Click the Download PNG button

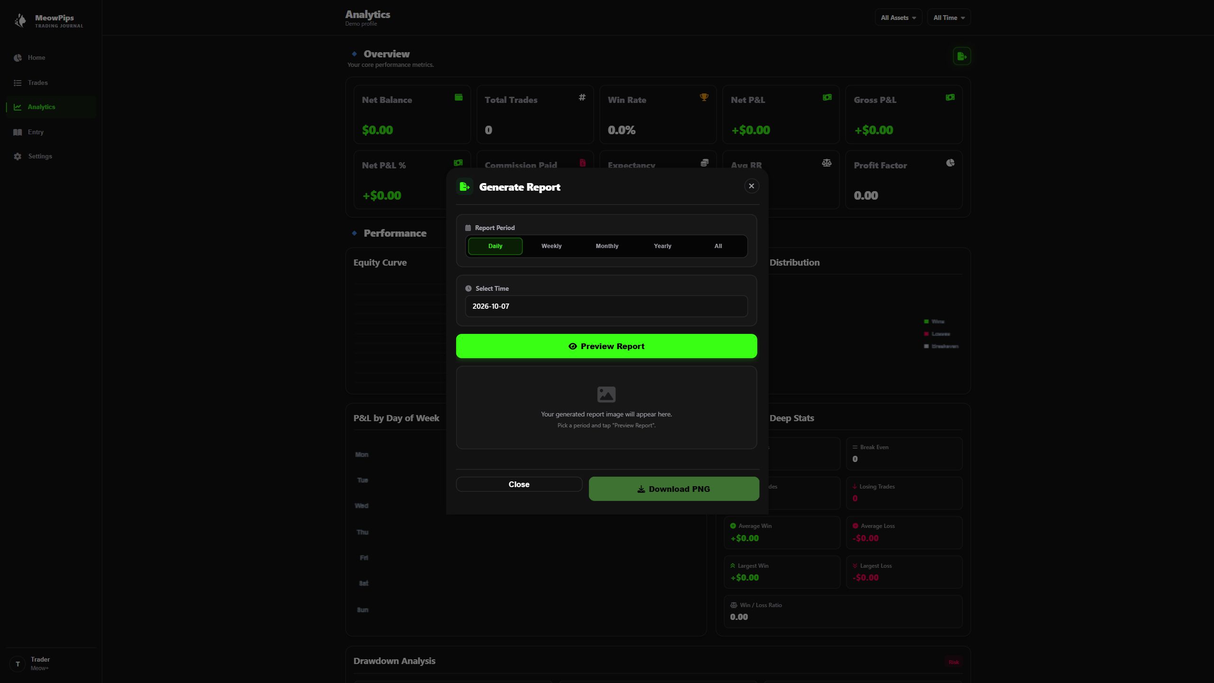tap(674, 489)
